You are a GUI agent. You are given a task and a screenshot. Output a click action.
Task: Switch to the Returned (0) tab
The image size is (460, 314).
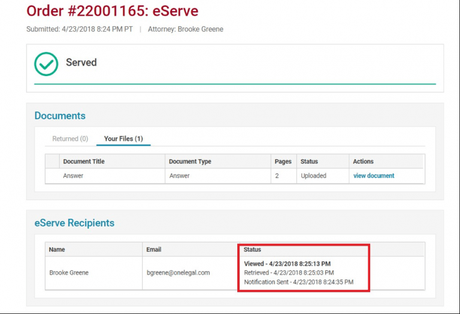tap(69, 139)
